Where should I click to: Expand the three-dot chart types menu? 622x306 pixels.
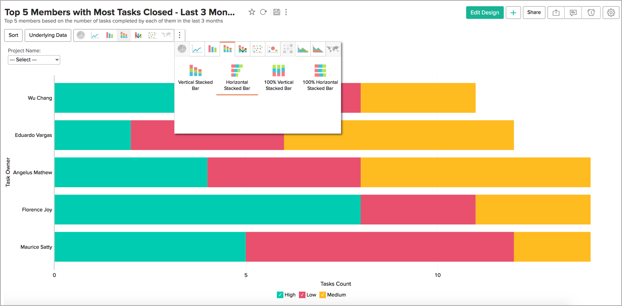[180, 35]
